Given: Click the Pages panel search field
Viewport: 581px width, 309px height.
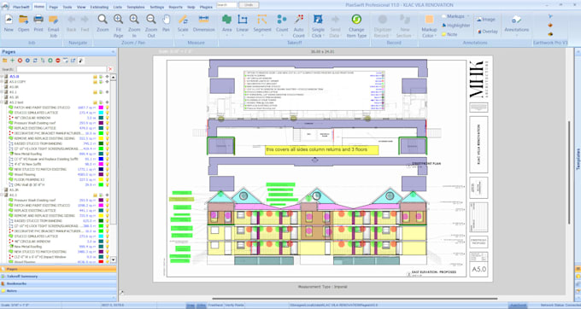Looking at the screenshot, I should pos(62,69).
